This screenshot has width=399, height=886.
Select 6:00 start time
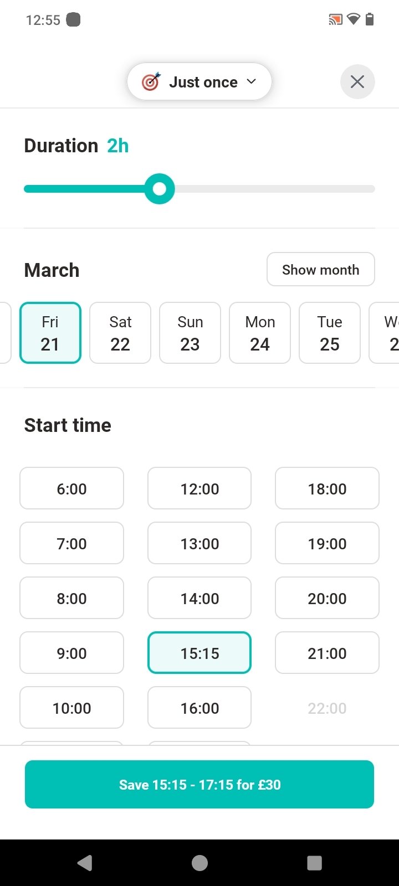(71, 488)
